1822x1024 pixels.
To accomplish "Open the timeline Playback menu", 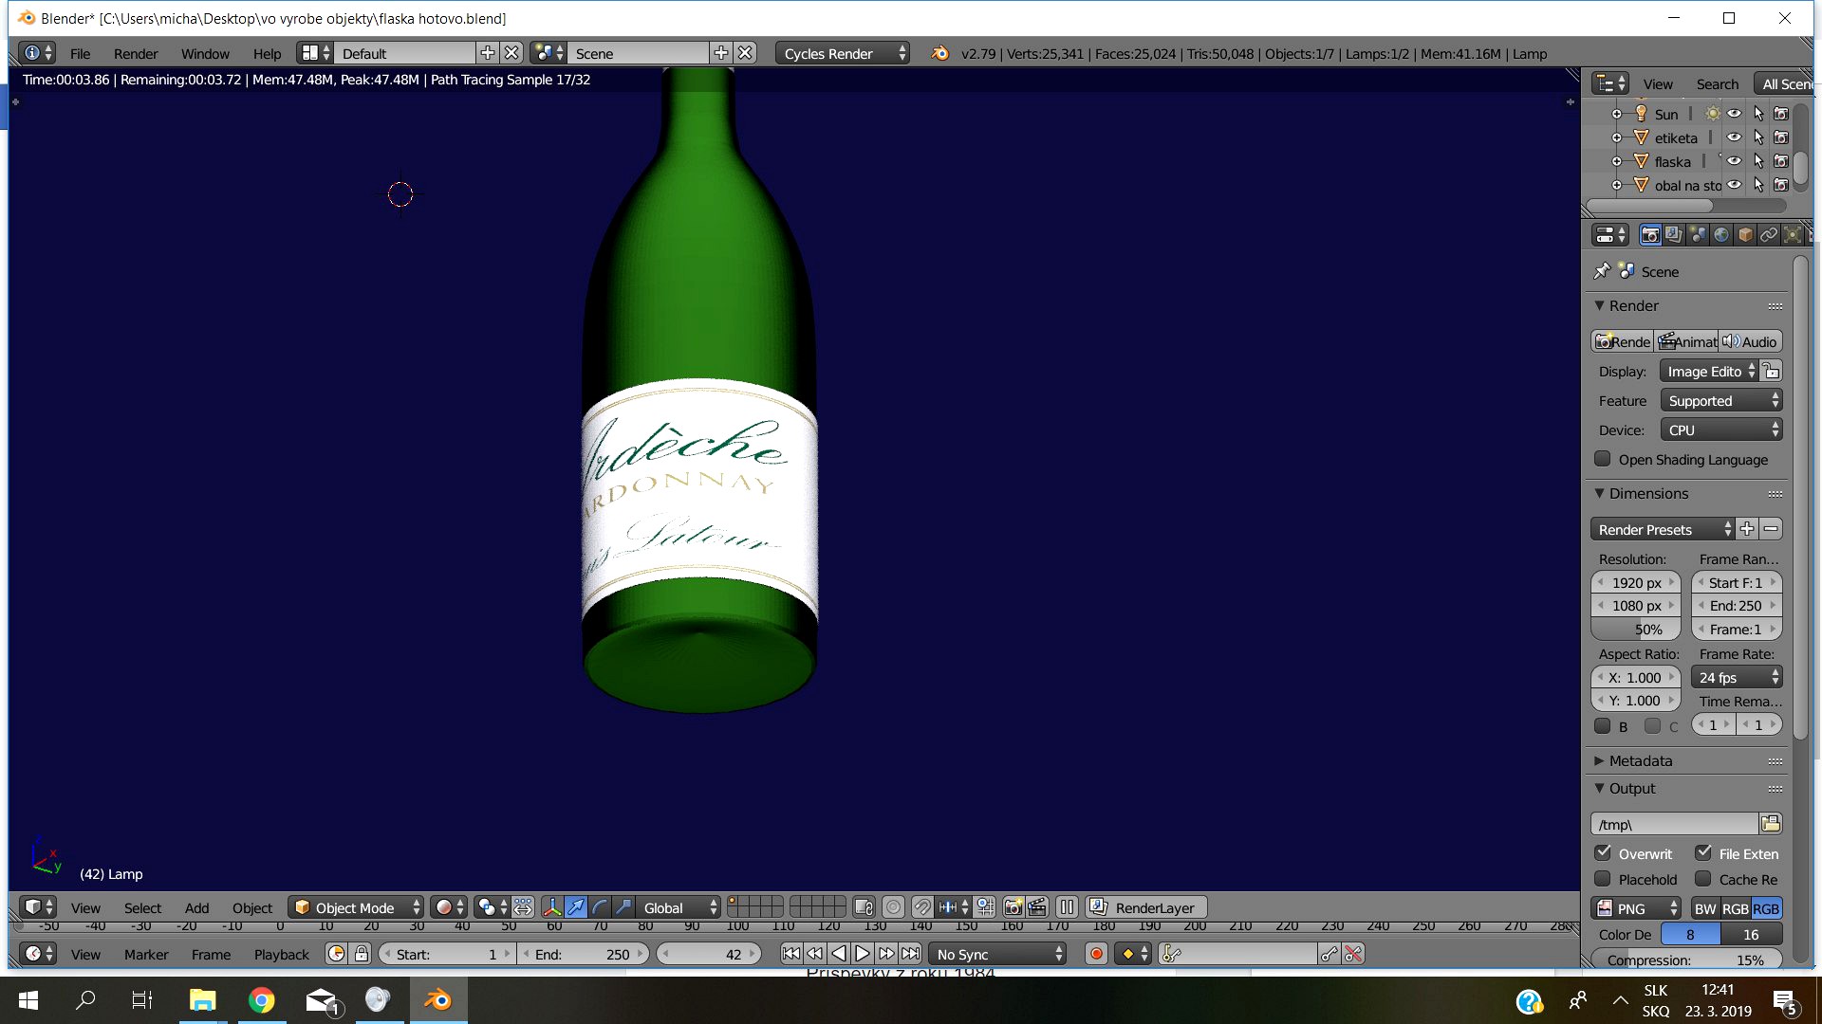I will (281, 954).
